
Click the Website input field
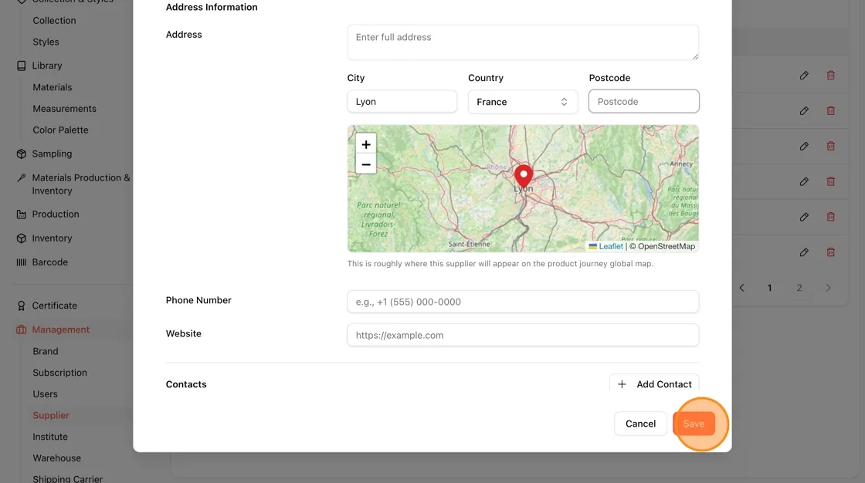523,335
